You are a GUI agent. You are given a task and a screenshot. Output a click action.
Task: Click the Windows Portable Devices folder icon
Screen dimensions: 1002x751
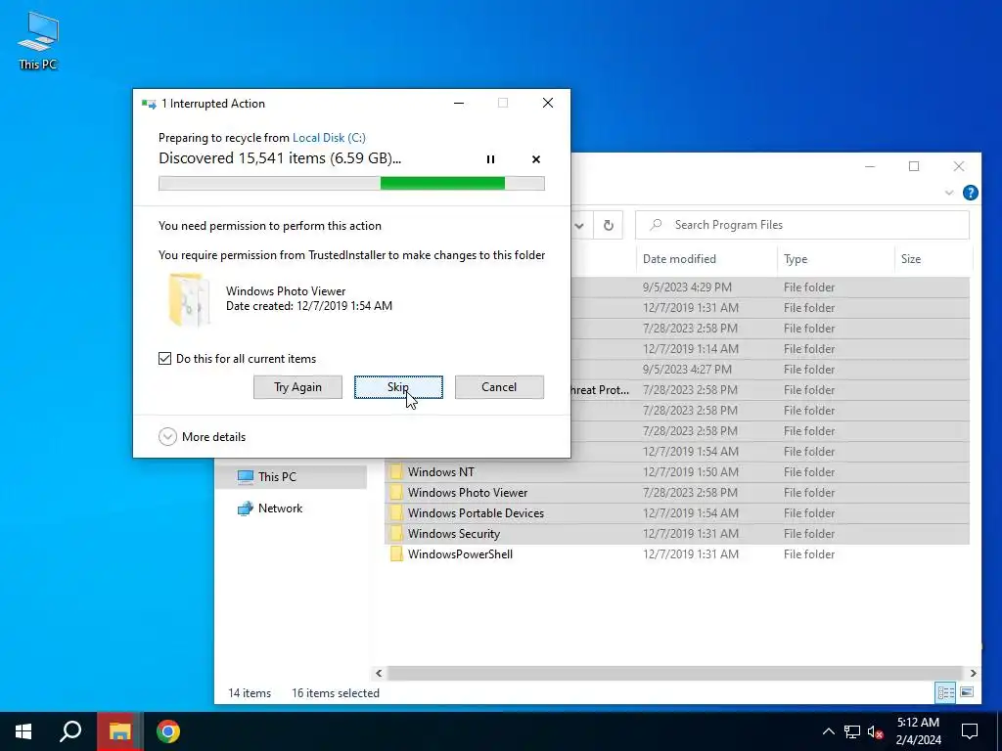click(396, 512)
